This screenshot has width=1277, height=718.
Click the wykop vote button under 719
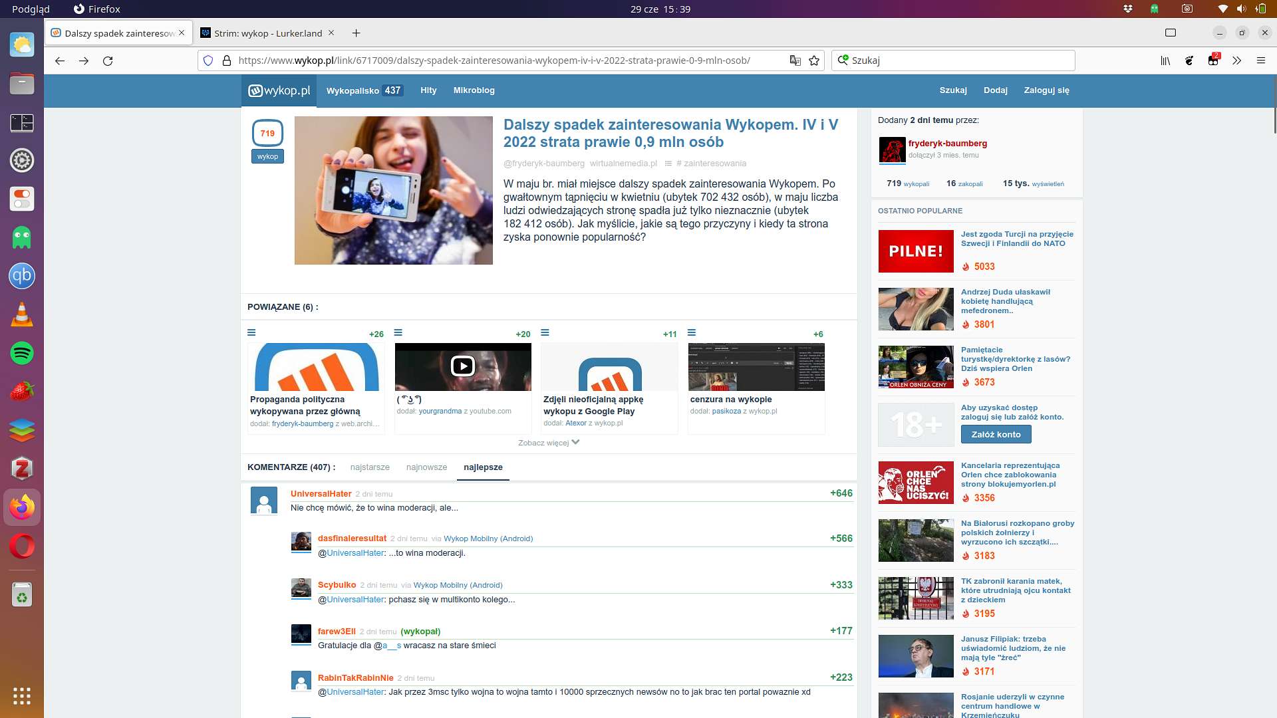(267, 156)
